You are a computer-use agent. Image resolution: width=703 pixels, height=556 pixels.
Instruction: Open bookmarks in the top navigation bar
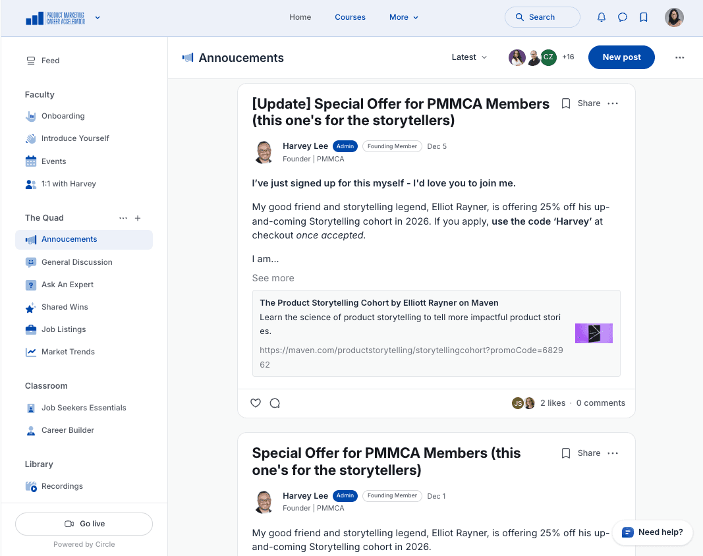(x=643, y=17)
